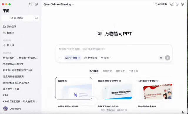Open chat 帮我生成PPT，帮我做一份给老...
Screen dimensions: 188x114
click(20, 58)
